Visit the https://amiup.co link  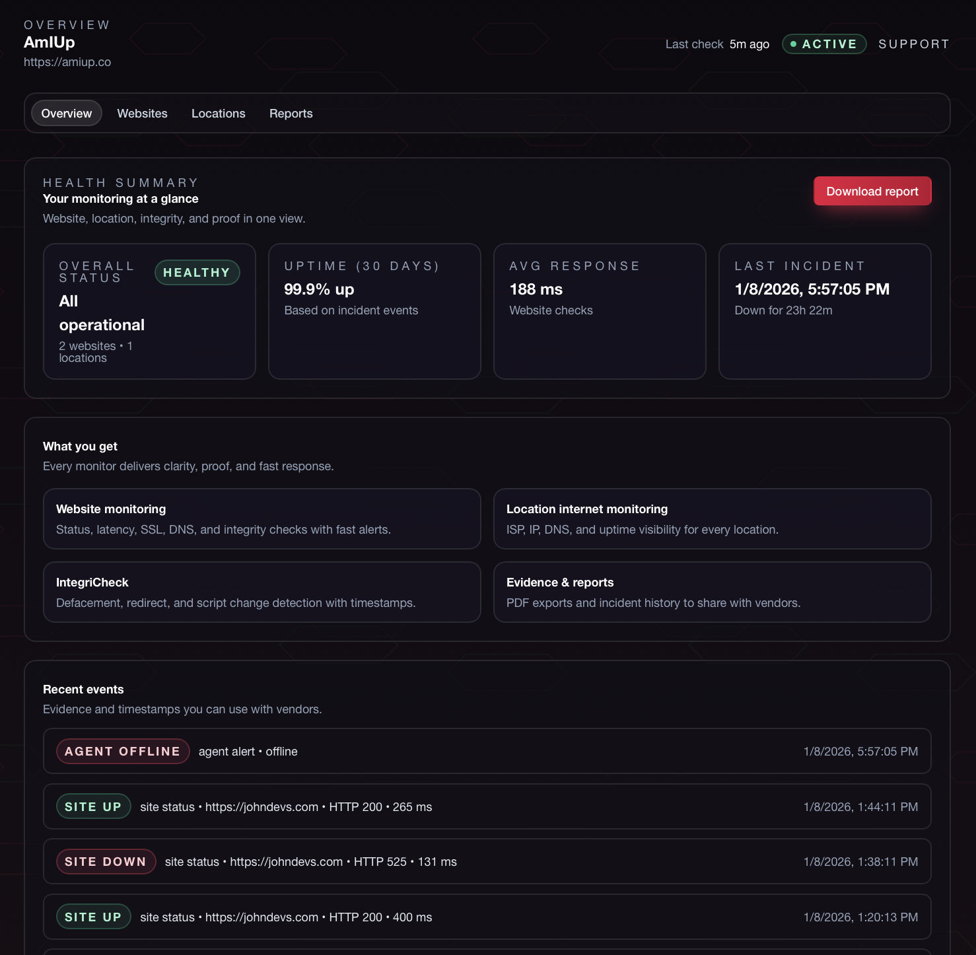67,61
